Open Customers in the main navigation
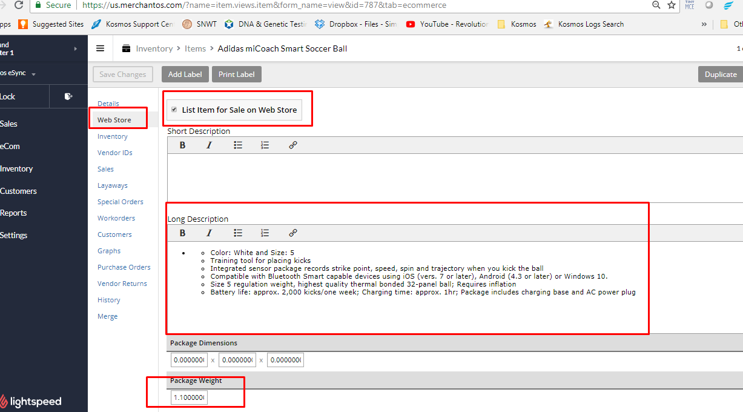Viewport: 743px width, 412px height. coord(18,191)
